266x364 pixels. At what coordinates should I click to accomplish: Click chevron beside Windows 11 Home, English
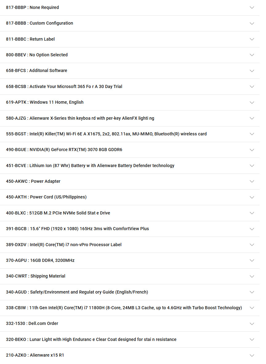(x=252, y=102)
